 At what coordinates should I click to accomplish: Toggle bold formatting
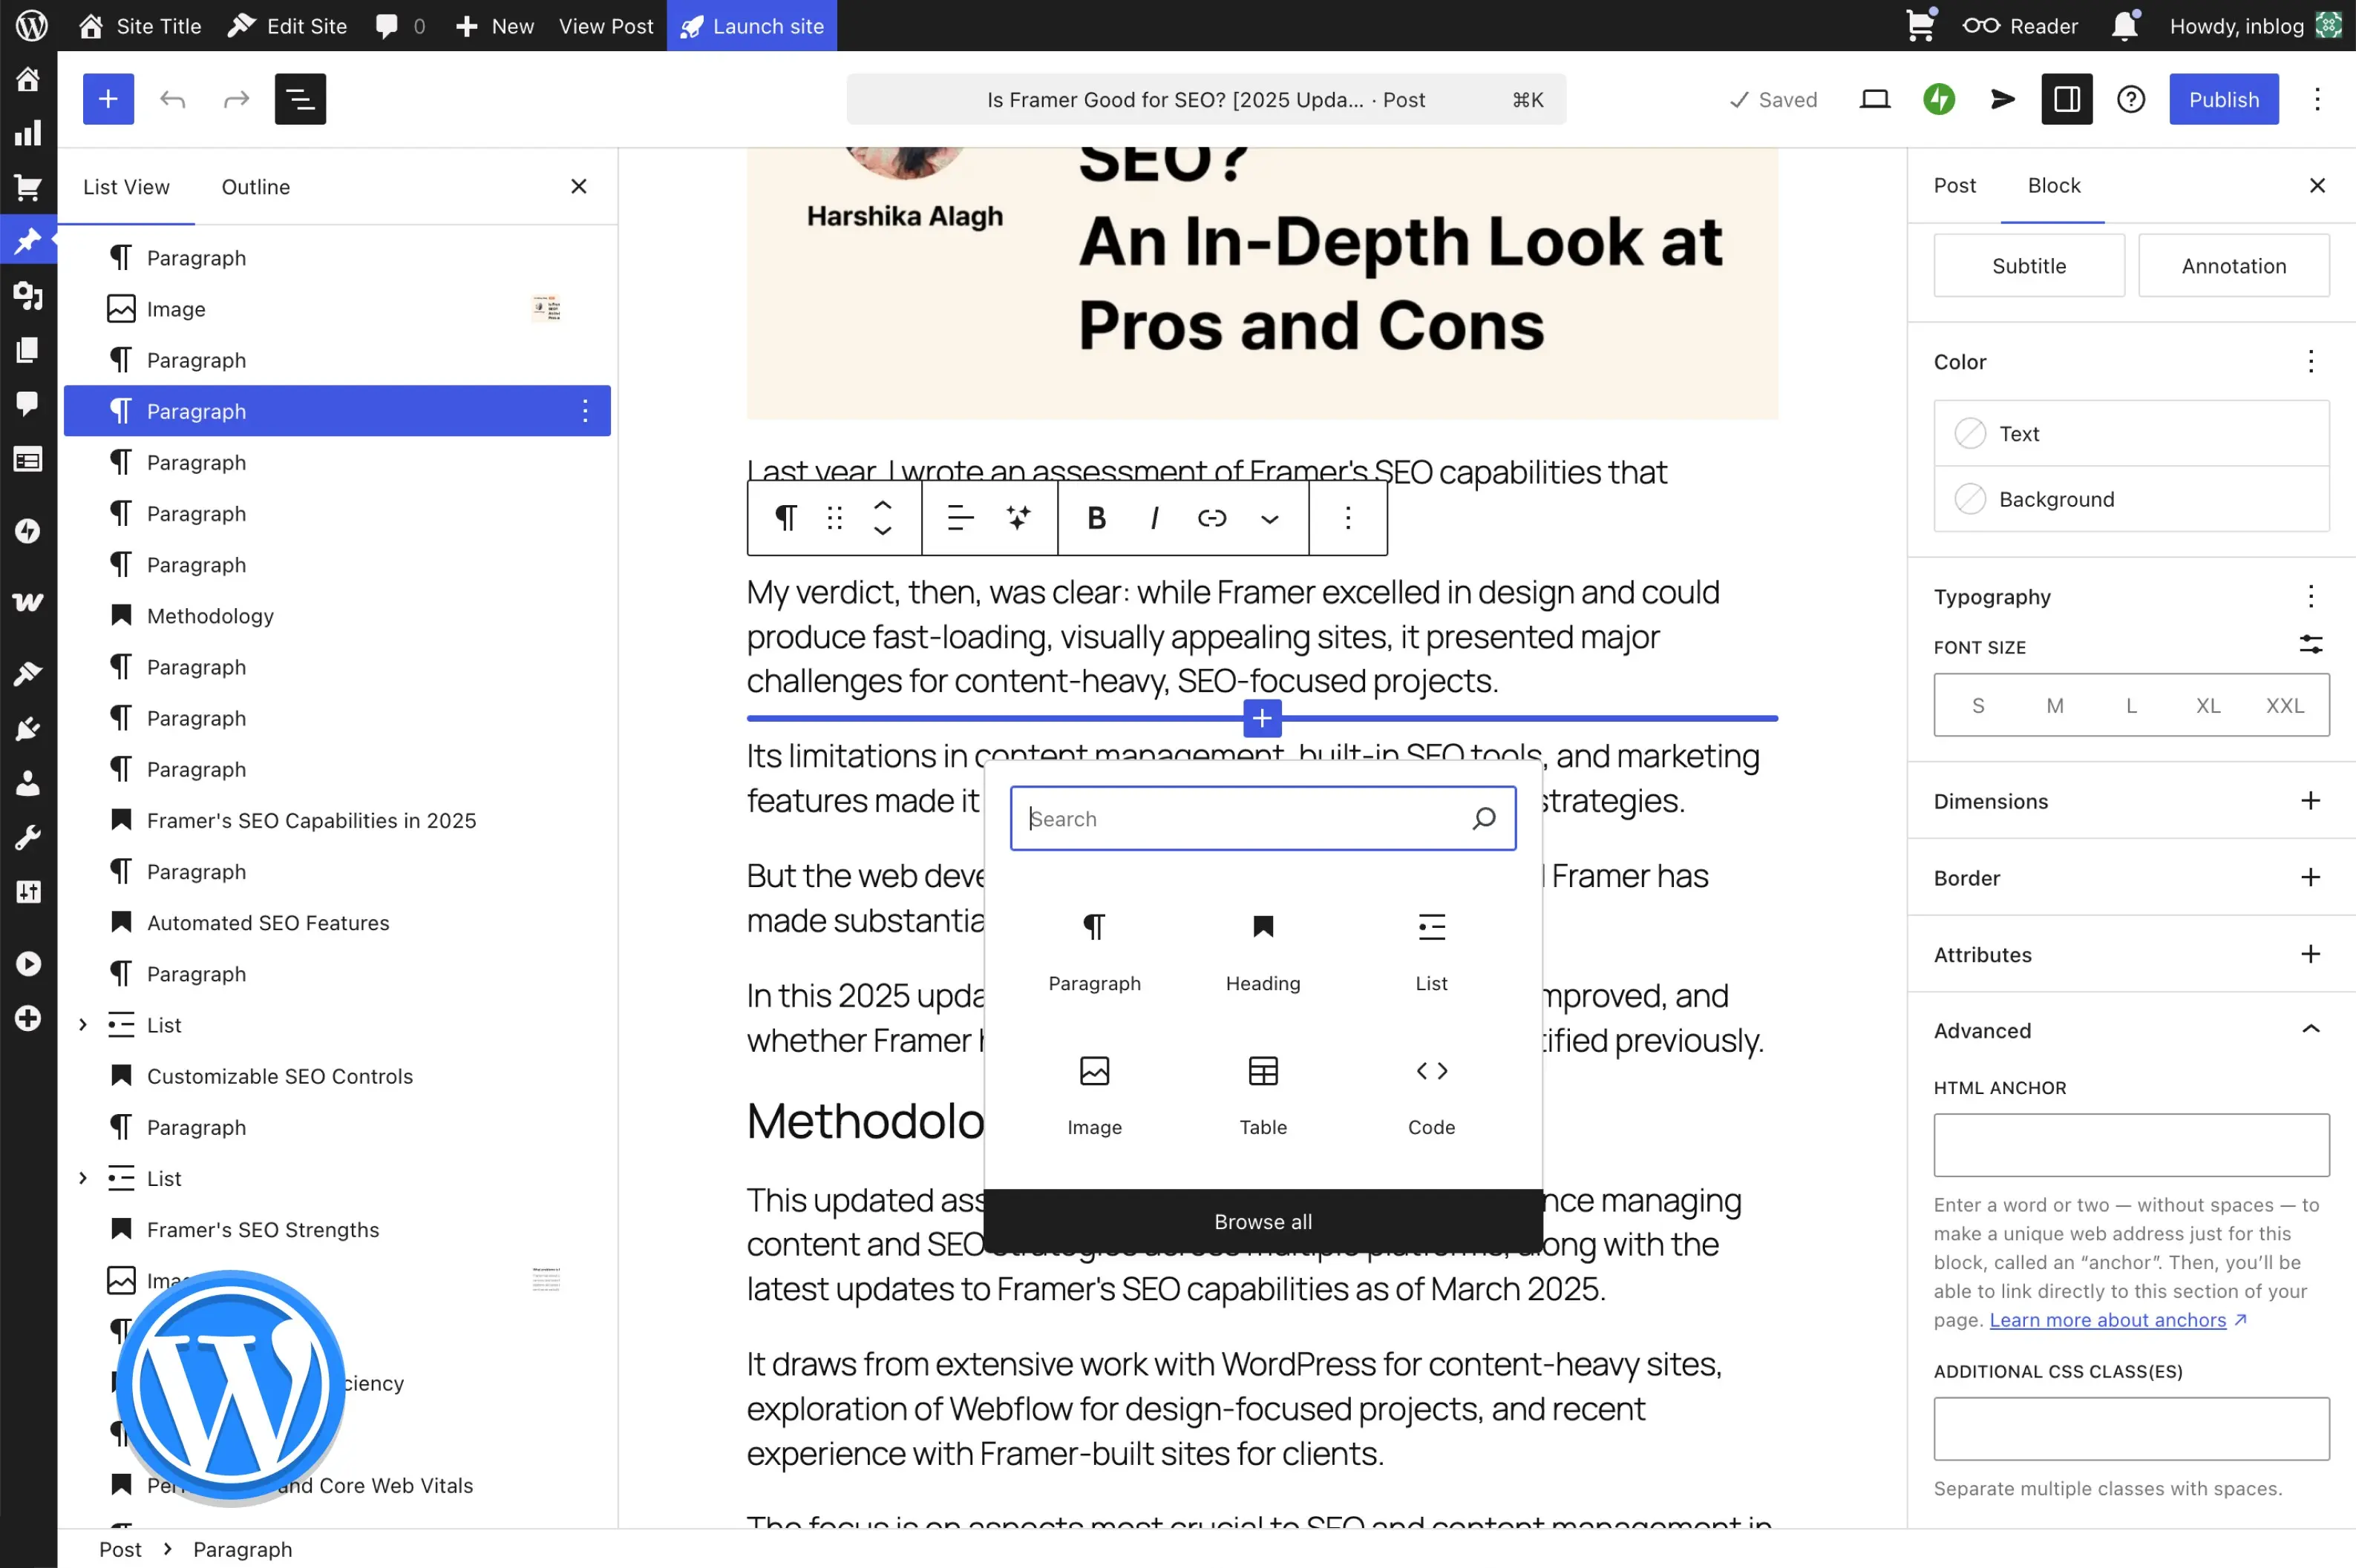pos(1096,517)
